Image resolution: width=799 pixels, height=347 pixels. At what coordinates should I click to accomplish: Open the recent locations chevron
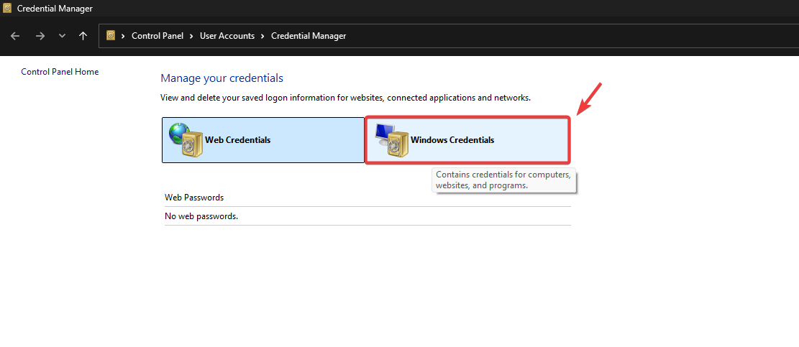pyautogui.click(x=62, y=36)
